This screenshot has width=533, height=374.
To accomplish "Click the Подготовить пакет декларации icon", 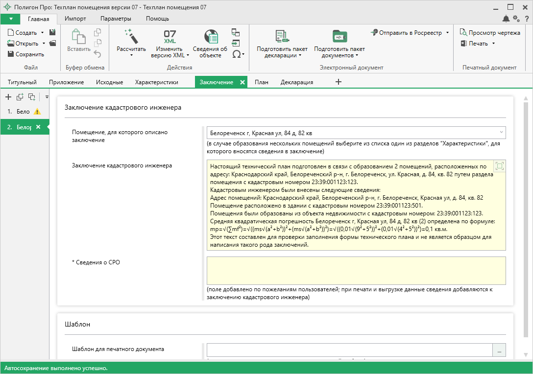I will coord(282,37).
